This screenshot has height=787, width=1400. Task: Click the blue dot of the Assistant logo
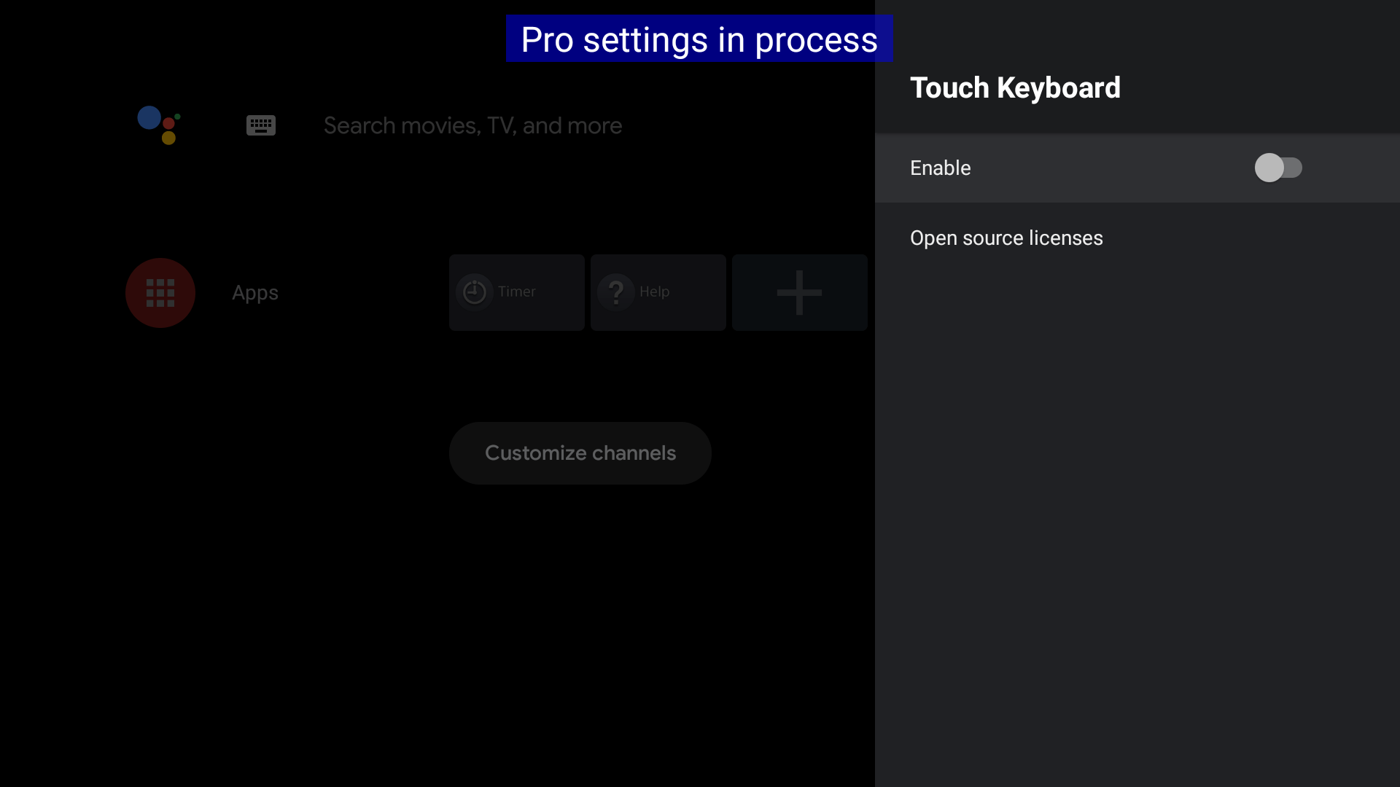pos(149,118)
